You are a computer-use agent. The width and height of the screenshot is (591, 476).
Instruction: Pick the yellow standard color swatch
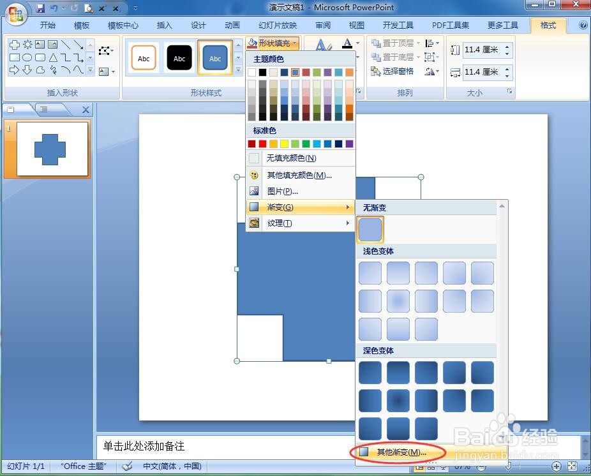click(284, 144)
